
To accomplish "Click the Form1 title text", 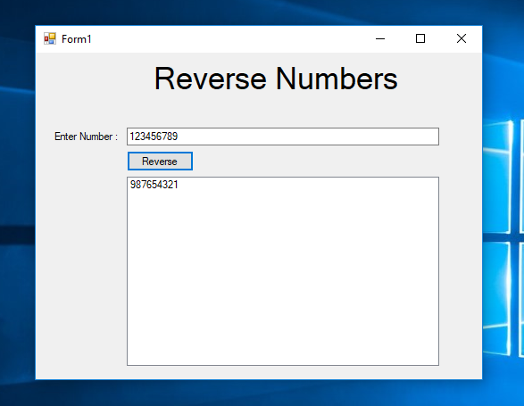I will tap(76, 39).
